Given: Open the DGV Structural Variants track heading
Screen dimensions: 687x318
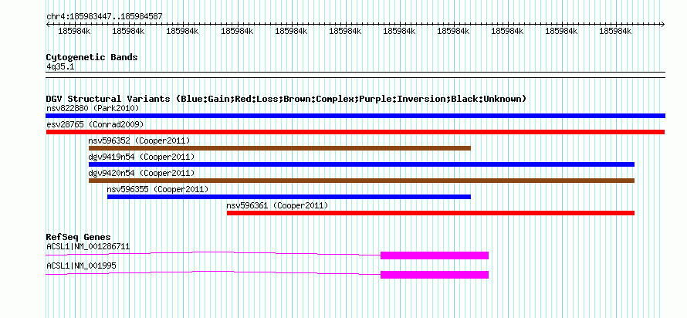Looking at the screenshot, I should click(286, 99).
